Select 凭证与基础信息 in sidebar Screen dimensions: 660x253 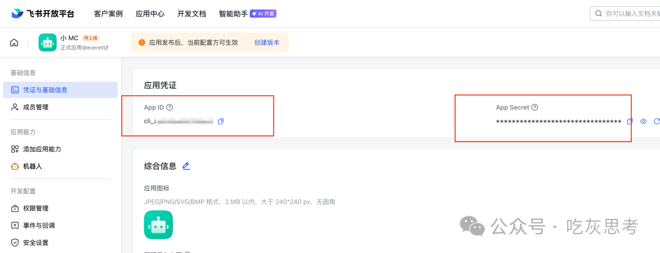(x=60, y=90)
